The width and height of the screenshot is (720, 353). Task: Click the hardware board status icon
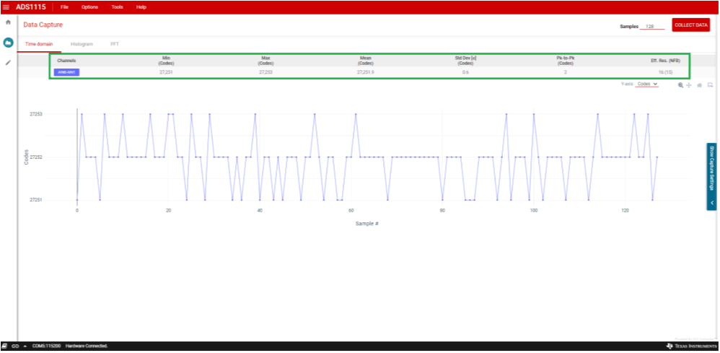[x=4, y=346]
